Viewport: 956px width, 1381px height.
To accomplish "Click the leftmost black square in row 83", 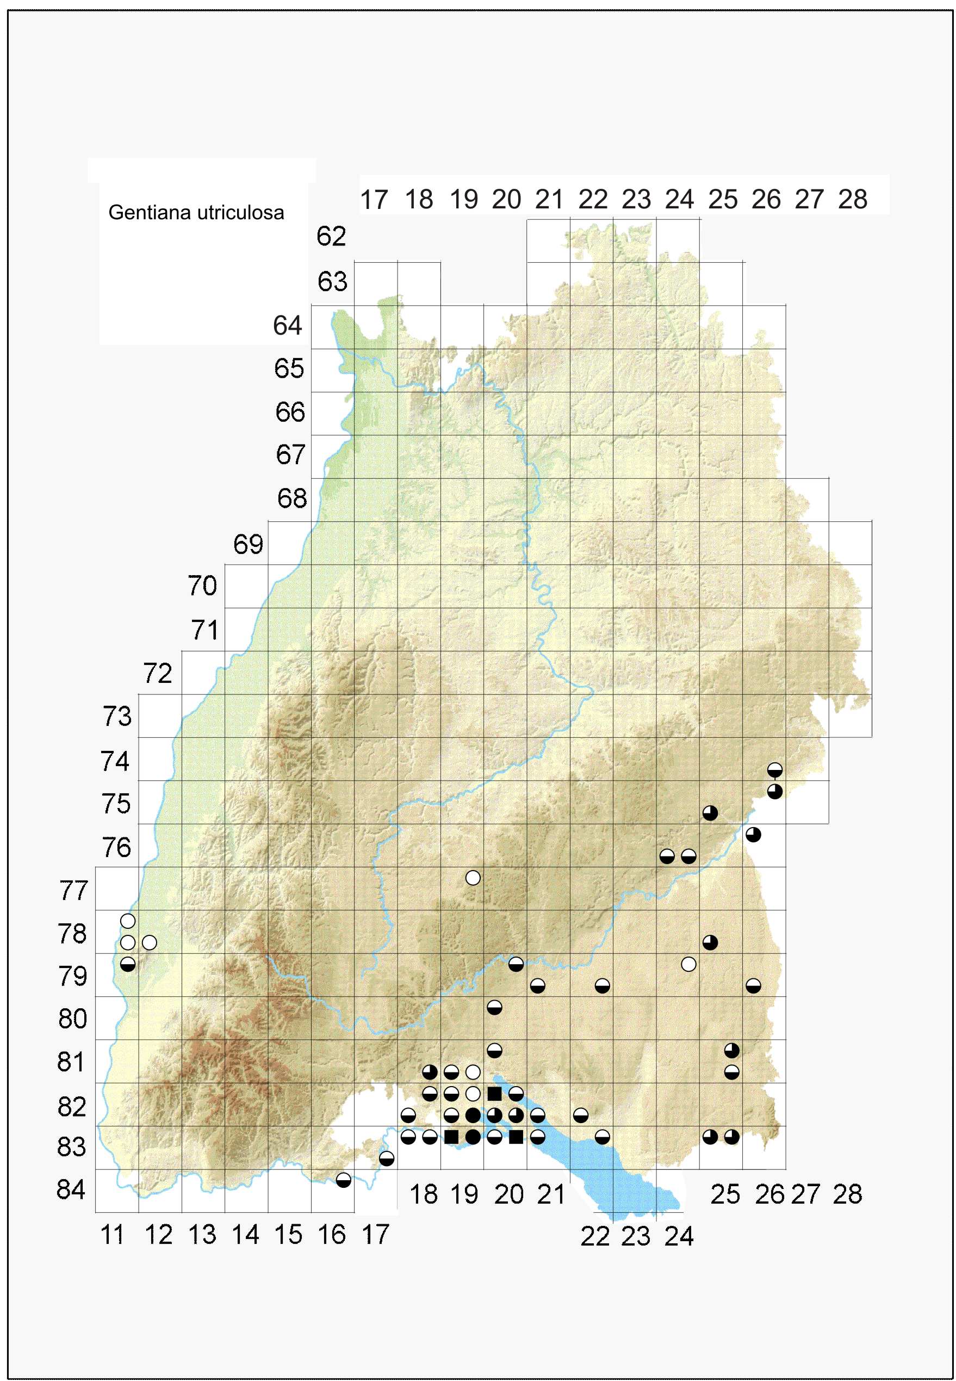I will 452,1137.
